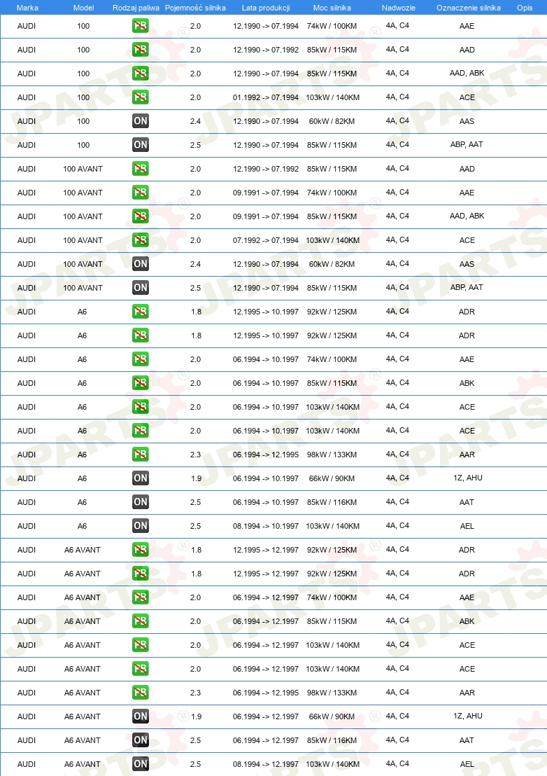The height and width of the screenshot is (776, 547).
Task: Click petrol icon in 100 AVANT ACE row
Action: pyautogui.click(x=141, y=240)
